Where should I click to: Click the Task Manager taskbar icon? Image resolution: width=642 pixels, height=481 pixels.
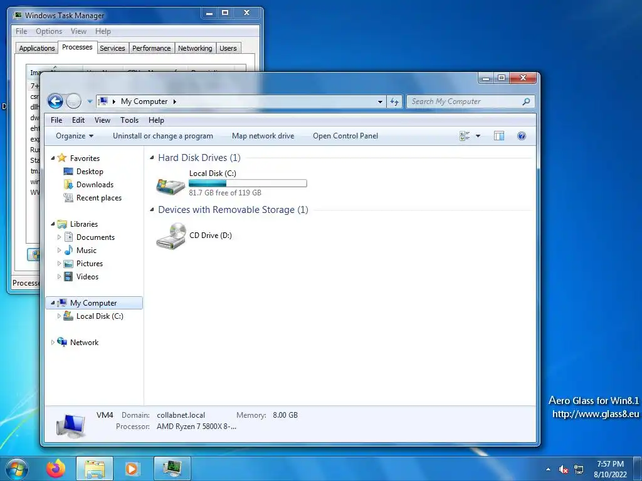[172, 468]
